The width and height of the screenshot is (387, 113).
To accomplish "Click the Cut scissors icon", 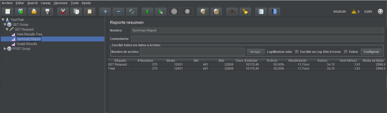I will (x=63, y=11).
